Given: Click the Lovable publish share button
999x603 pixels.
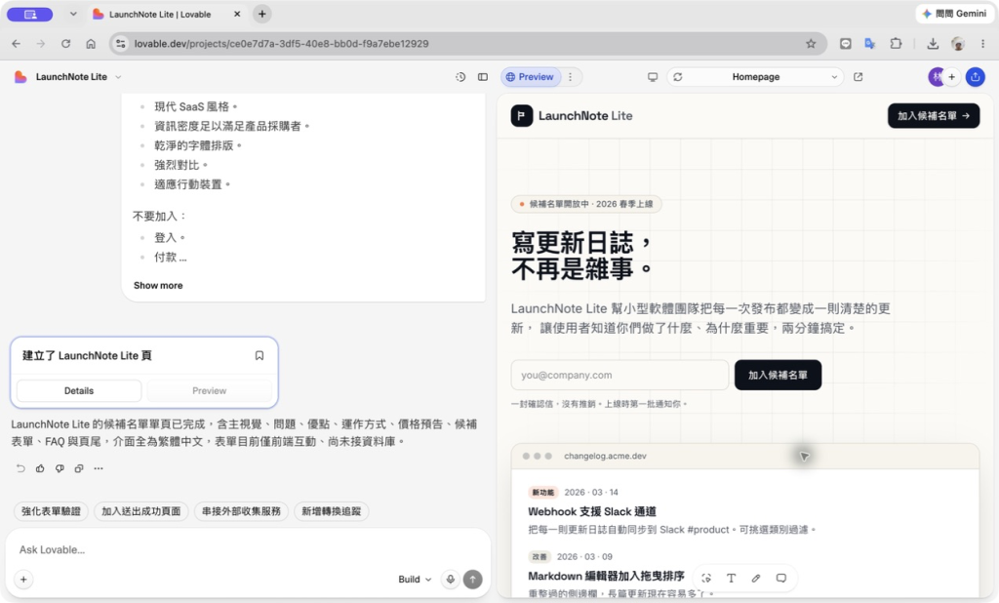Looking at the screenshot, I should [975, 76].
